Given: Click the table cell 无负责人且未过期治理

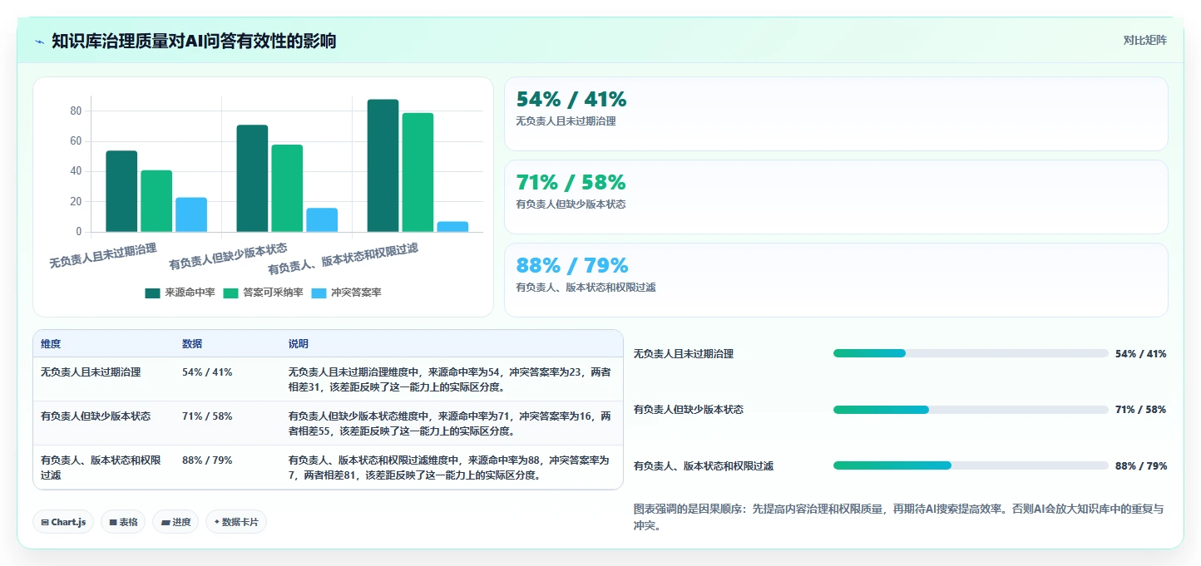Looking at the screenshot, I should 91,372.
